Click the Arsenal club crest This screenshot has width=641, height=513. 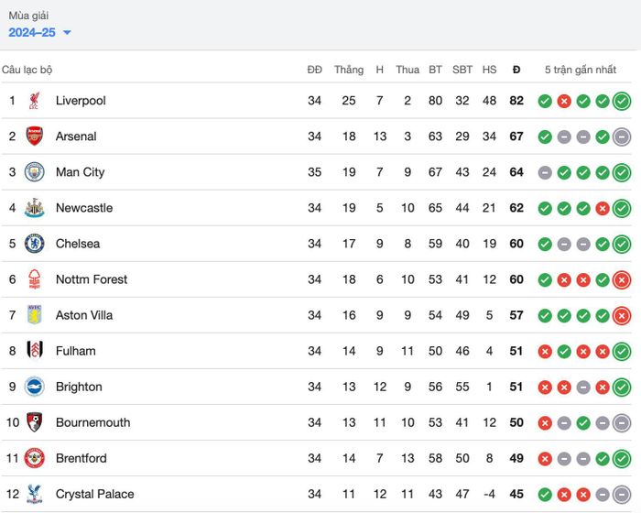pos(35,136)
